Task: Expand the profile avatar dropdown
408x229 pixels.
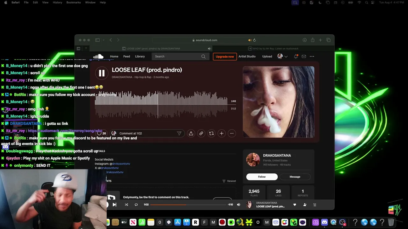Action: [x=286, y=57]
